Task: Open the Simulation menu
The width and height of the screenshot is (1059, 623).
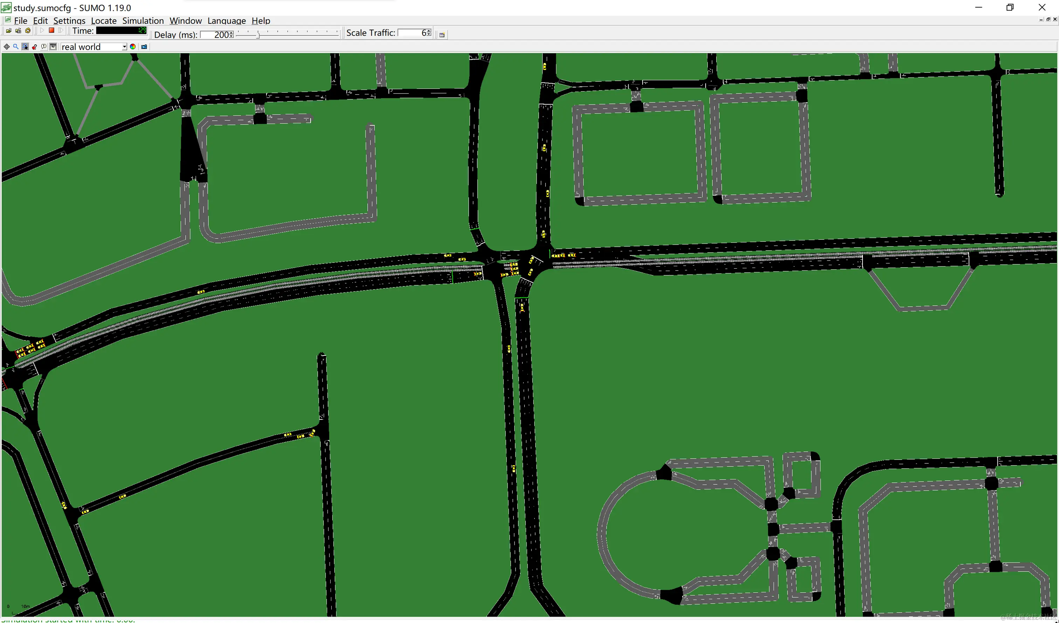Action: click(143, 21)
